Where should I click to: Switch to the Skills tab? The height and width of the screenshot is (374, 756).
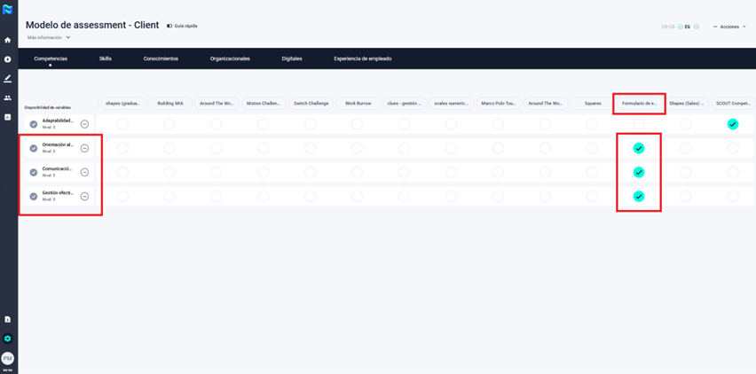(x=106, y=58)
